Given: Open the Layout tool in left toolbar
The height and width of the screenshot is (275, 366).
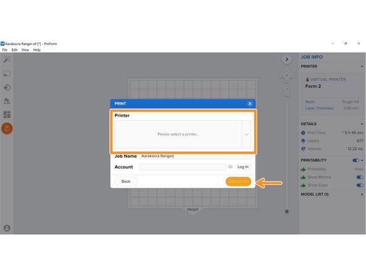Looking at the screenshot, I should point(7,115).
